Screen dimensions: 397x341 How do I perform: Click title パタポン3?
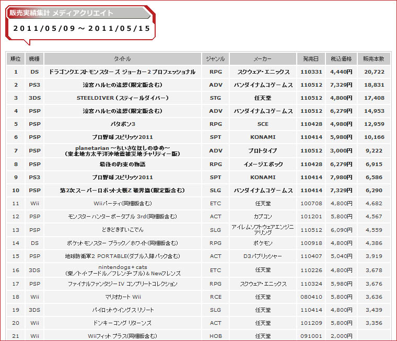point(123,124)
